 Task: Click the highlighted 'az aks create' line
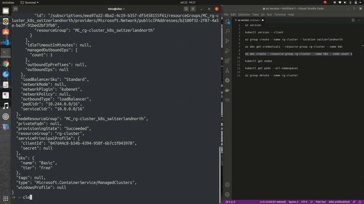coord(299,54)
